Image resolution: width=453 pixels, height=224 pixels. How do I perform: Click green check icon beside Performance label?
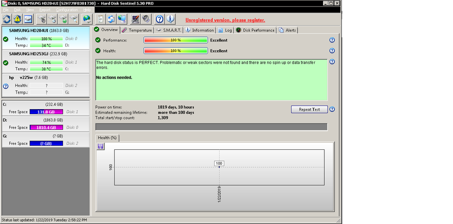[x=98, y=40]
